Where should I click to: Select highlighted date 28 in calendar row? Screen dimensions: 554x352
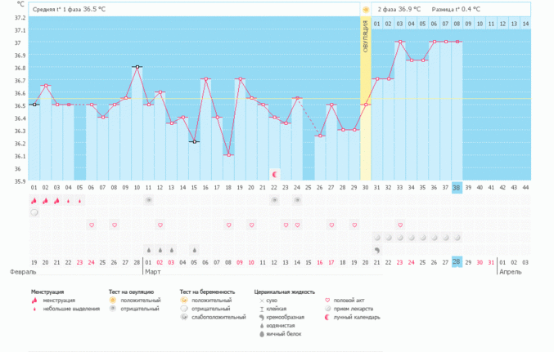pos(457,261)
